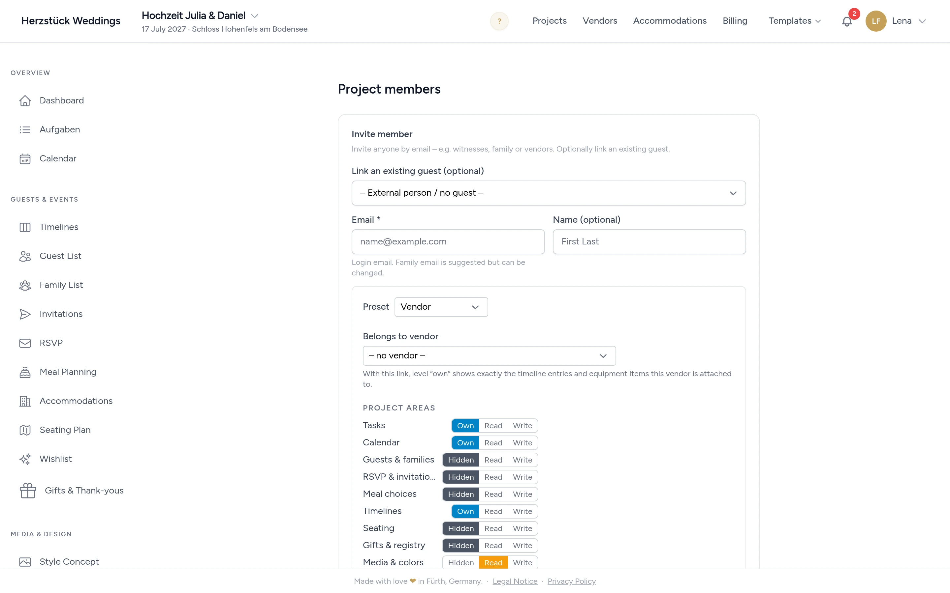The height and width of the screenshot is (593, 950).
Task: Open the Preset Vendor dropdown
Action: (x=441, y=307)
